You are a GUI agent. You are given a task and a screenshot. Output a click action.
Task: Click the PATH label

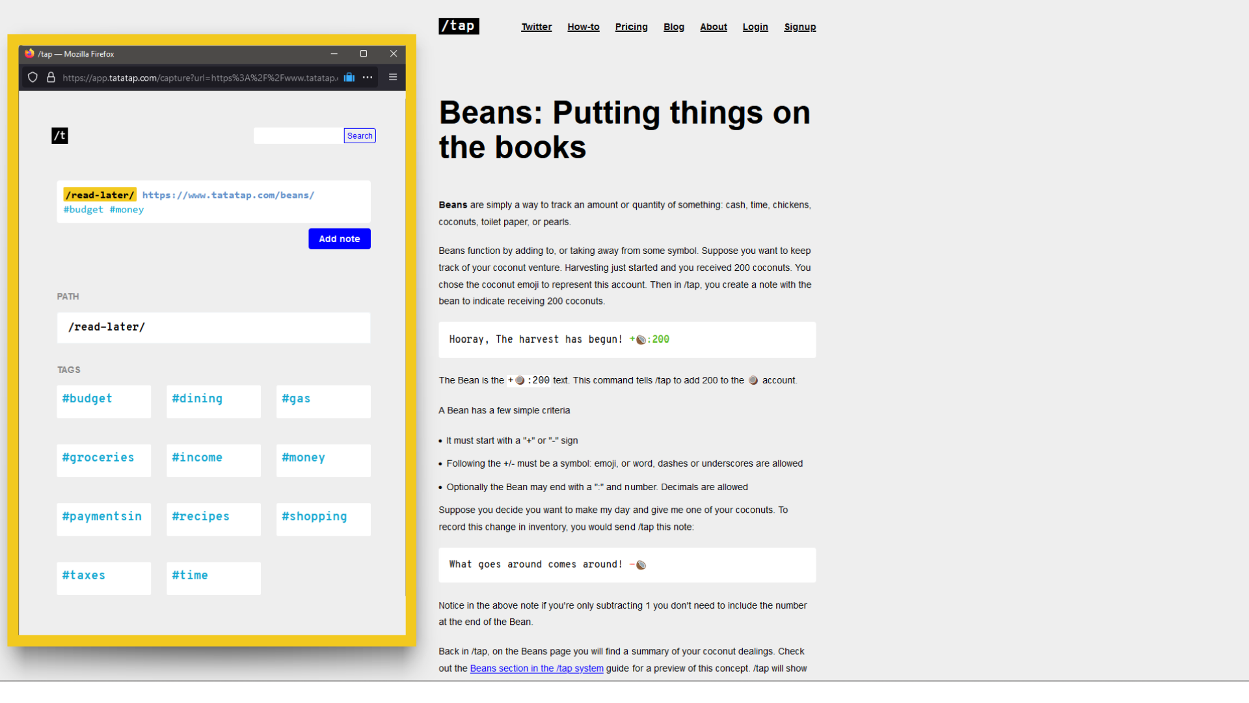click(68, 296)
